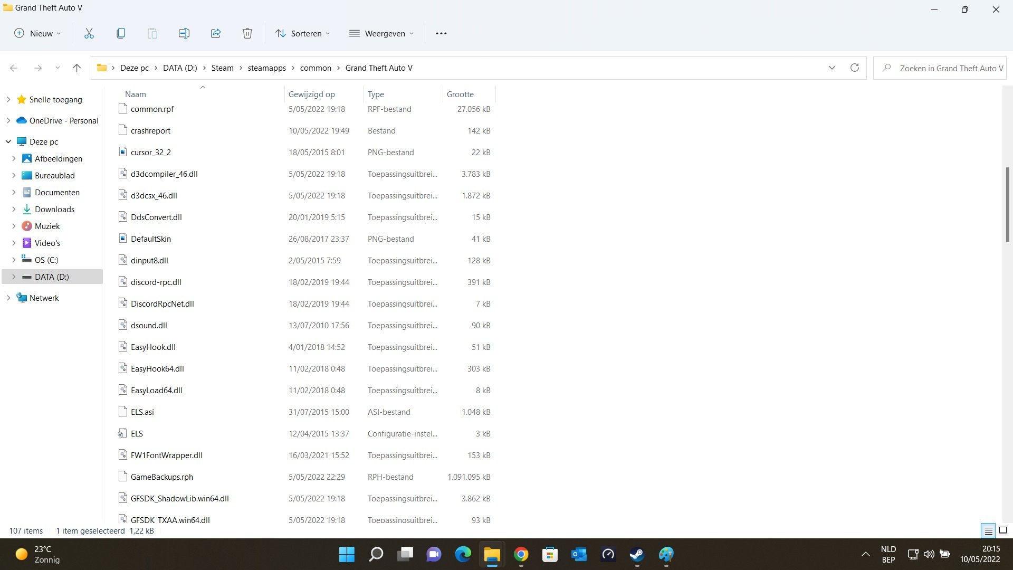Collapse the Deze pc tree node
The image size is (1013, 570).
pyautogui.click(x=8, y=141)
